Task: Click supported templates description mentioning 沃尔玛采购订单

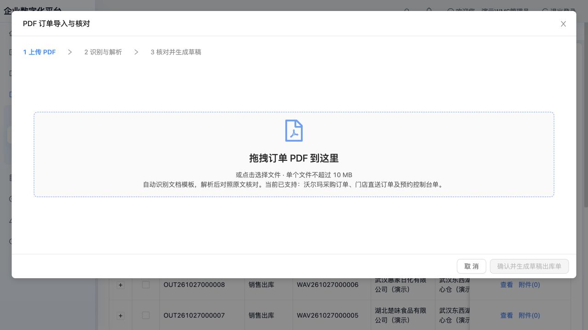Action: pyautogui.click(x=294, y=185)
